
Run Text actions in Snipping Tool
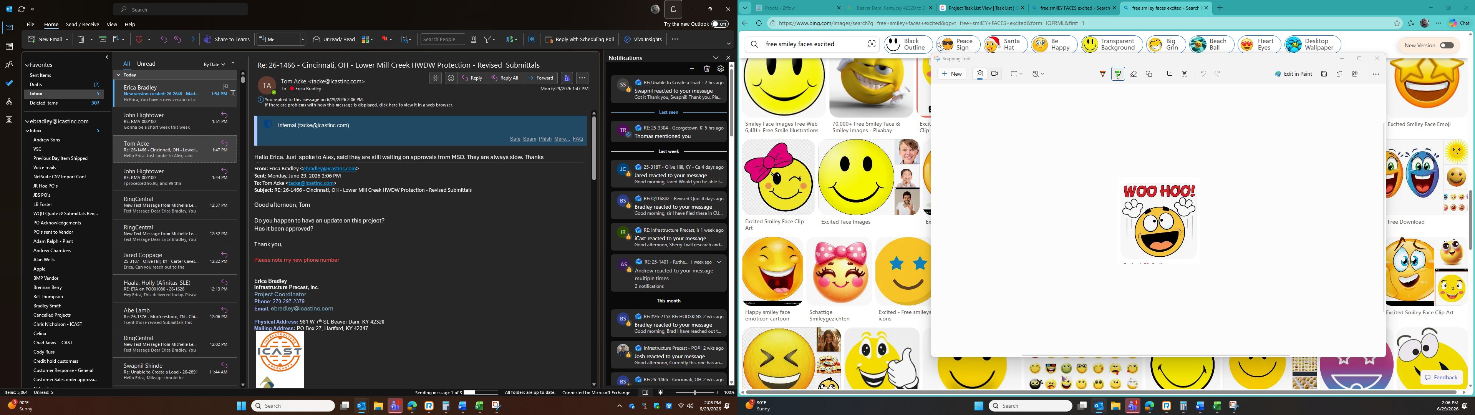point(1185,74)
